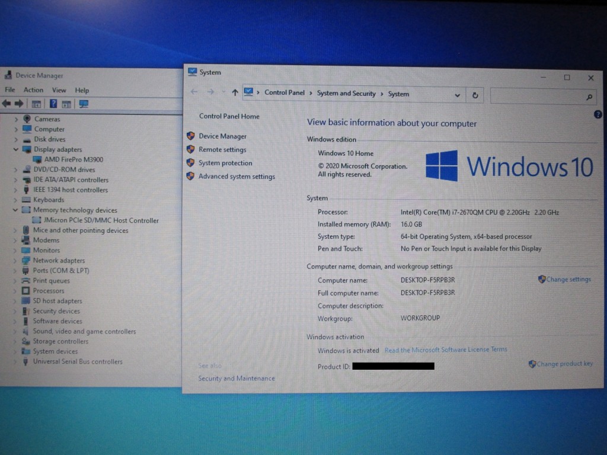Click System and Security in the breadcrumb
The height and width of the screenshot is (455, 607).
click(x=346, y=93)
